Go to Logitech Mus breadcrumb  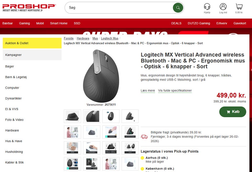(110, 38)
